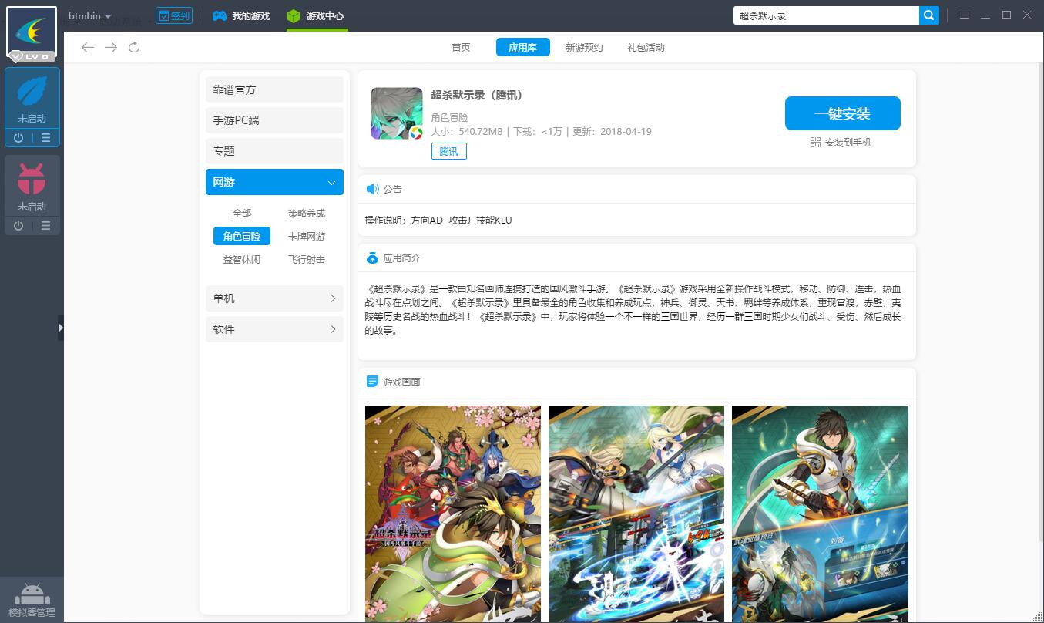Click the gamepad icon beside 我的游戏
This screenshot has width=1044, height=623.
click(220, 15)
